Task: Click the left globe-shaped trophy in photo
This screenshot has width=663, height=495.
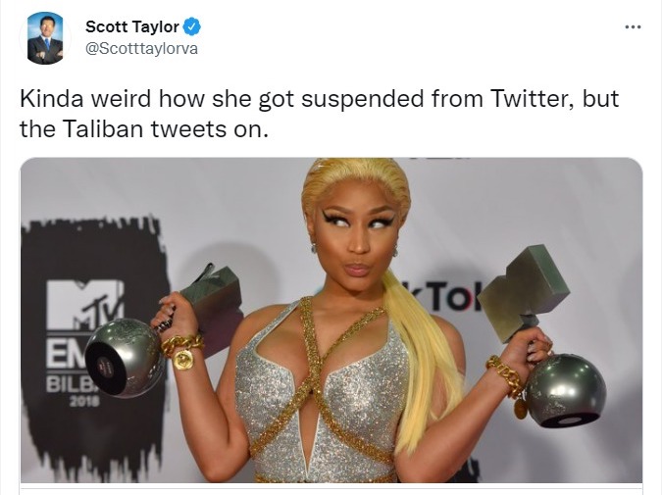Action: coord(124,357)
